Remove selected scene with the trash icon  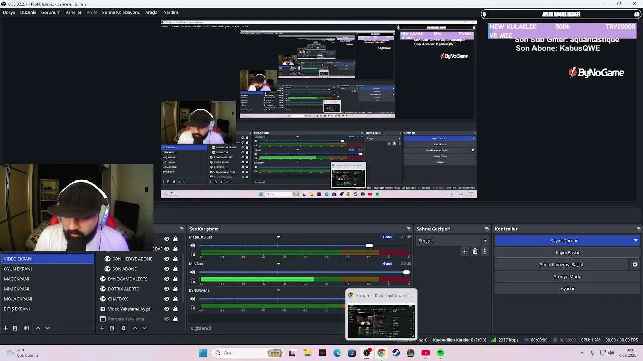click(15, 328)
